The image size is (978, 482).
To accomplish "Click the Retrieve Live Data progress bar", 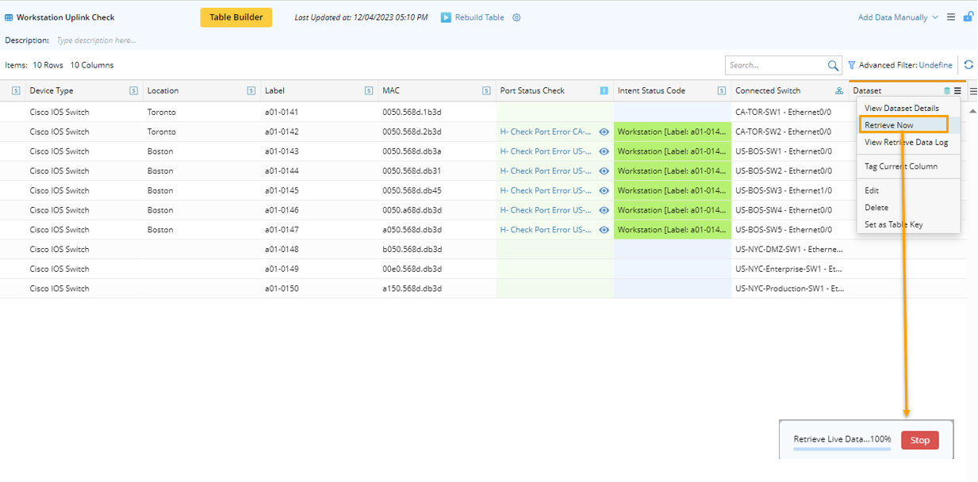I will pos(842,449).
